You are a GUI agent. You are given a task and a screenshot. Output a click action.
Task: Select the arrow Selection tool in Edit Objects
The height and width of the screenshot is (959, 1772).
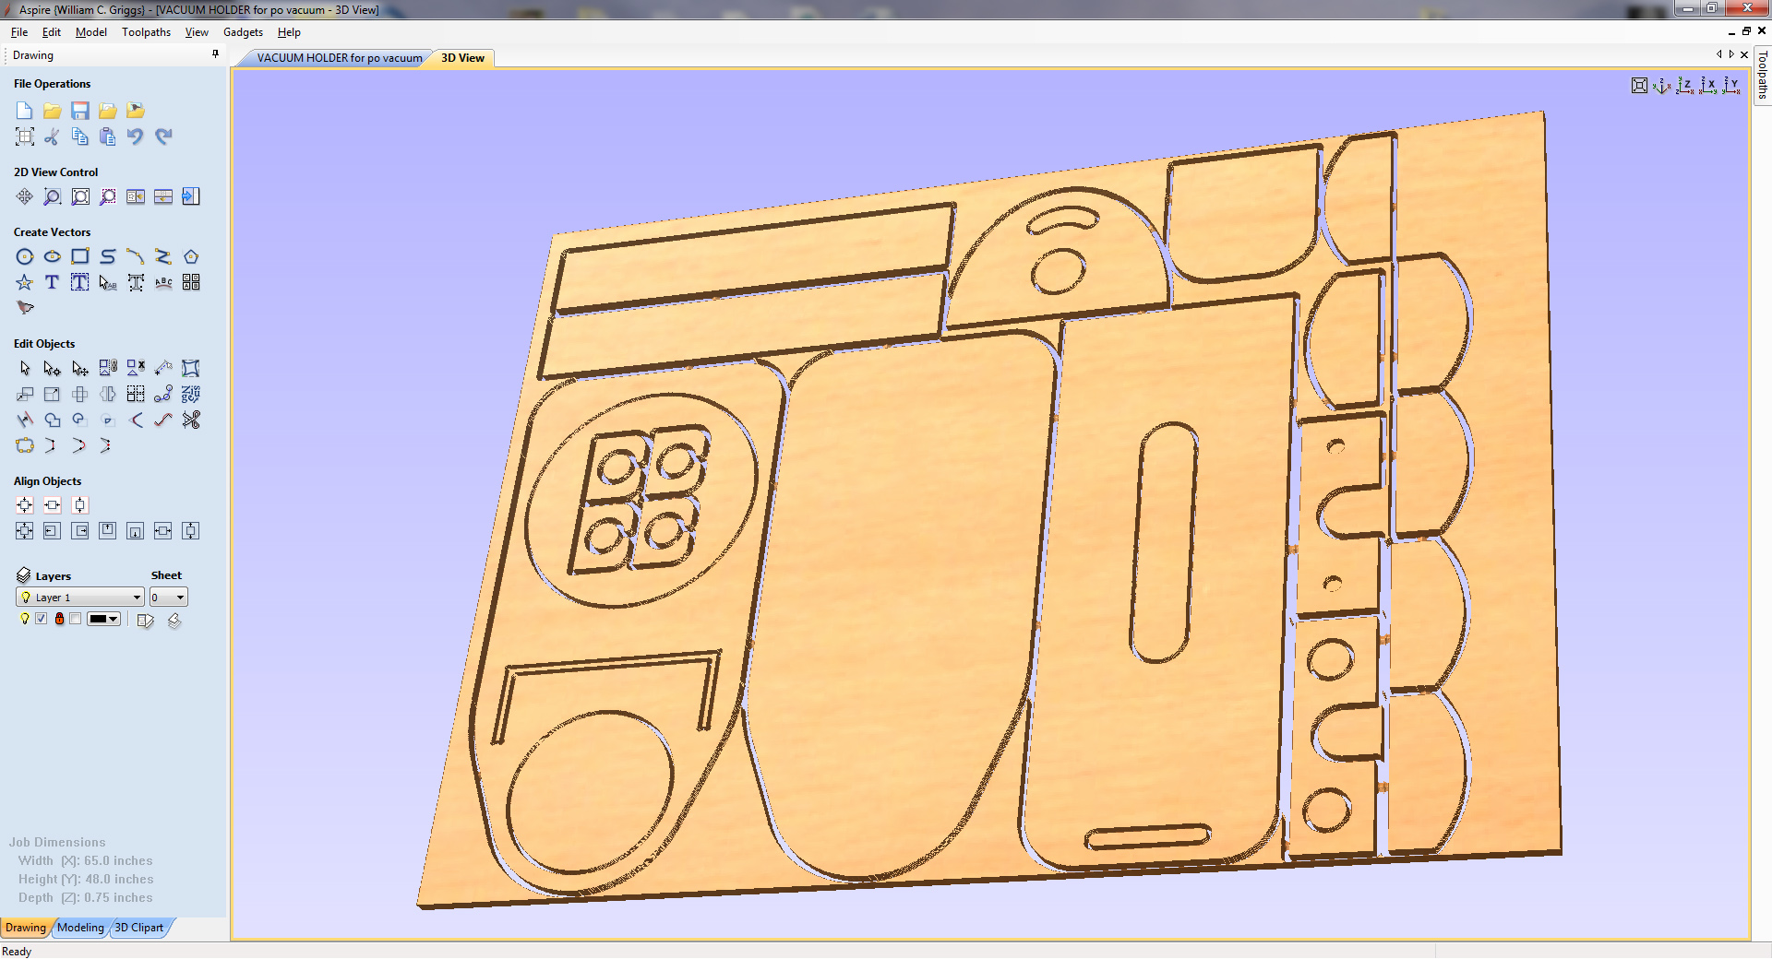[25, 368]
